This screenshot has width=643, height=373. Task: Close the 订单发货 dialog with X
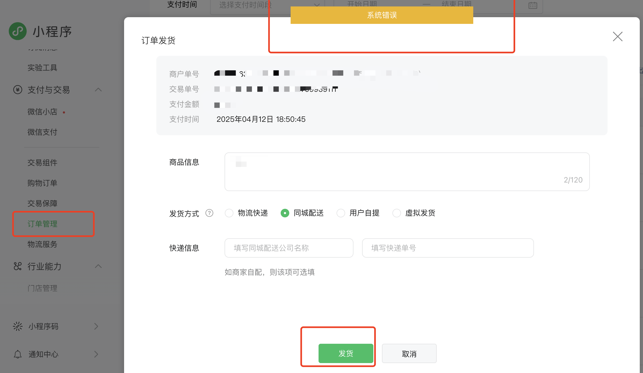pyautogui.click(x=617, y=36)
